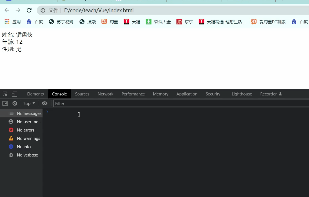The width and height of the screenshot is (309, 197).
Task: View site information via the page info icon
Action: pyautogui.click(x=43, y=10)
